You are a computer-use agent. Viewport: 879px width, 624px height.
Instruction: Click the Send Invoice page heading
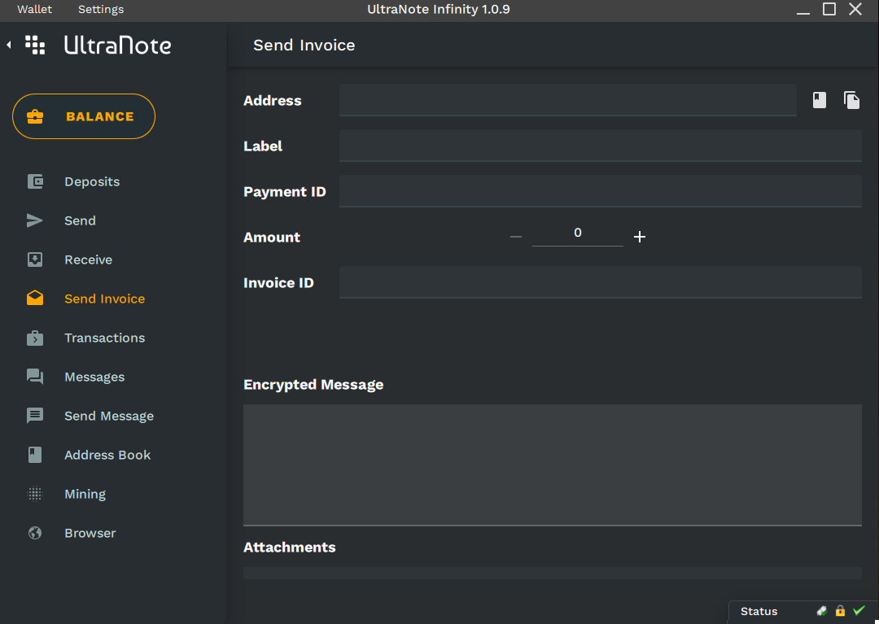304,46
